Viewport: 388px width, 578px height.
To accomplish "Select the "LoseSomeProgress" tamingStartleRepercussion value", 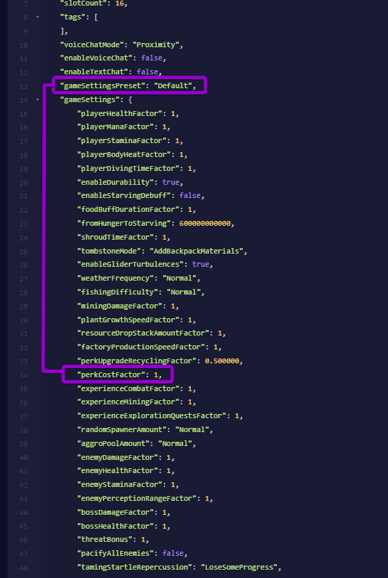I will click(x=239, y=567).
